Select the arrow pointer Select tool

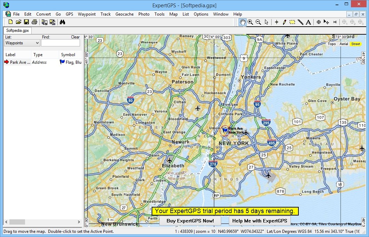tap(266, 22)
